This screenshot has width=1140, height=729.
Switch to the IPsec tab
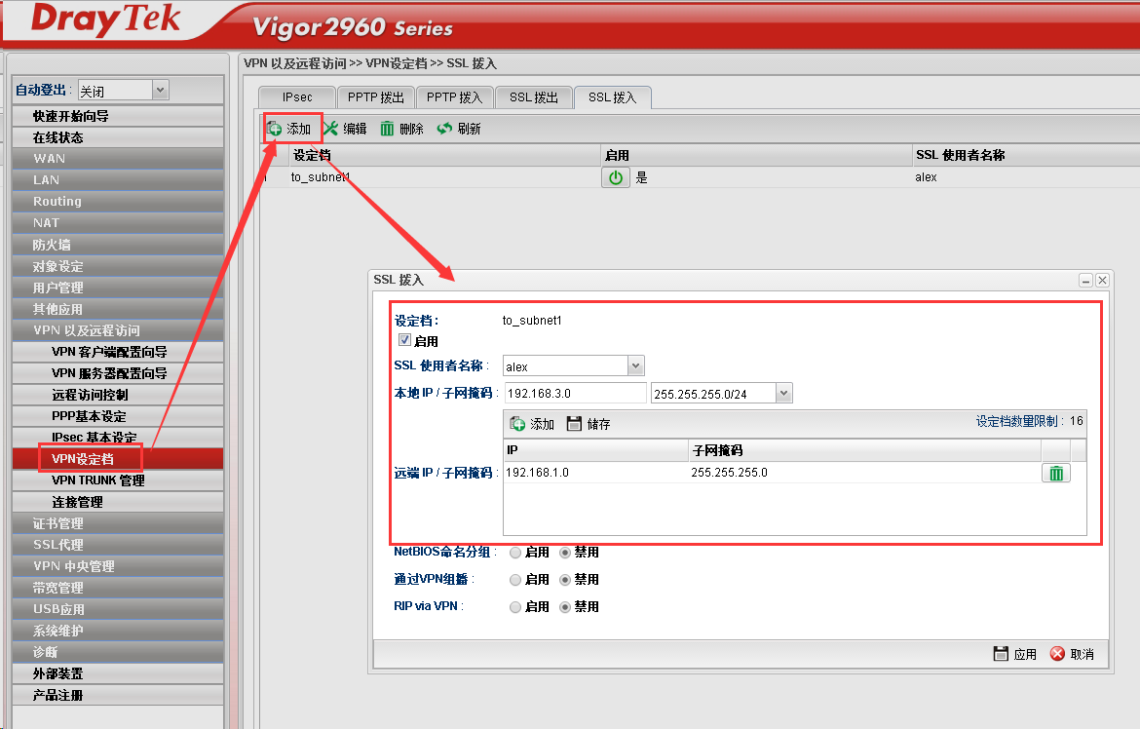[297, 97]
